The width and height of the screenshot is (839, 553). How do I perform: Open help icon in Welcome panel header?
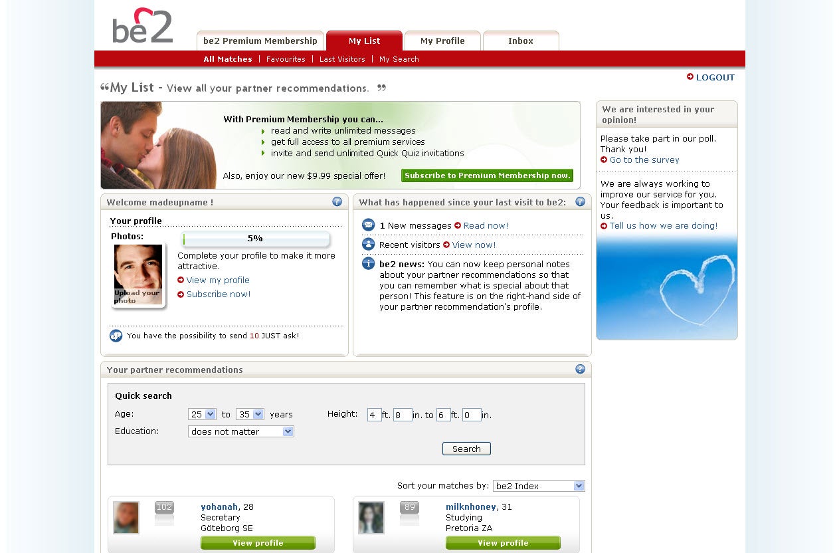point(337,201)
